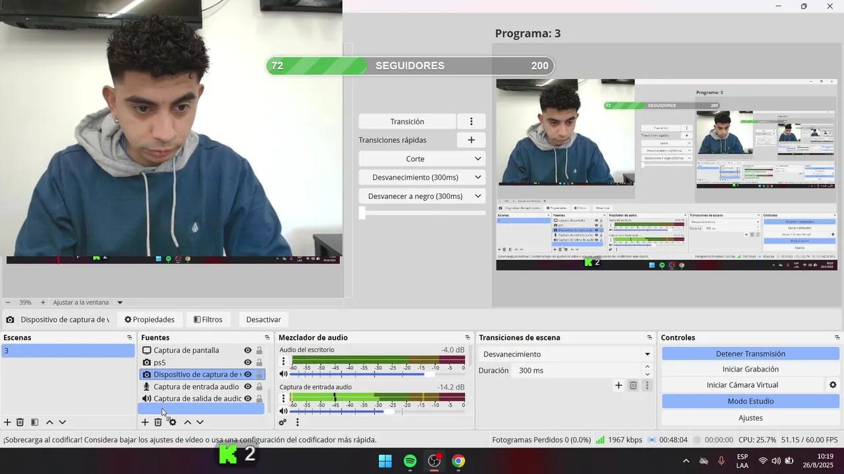
Task: Zoom in the preview with the plus icon
Action: tap(43, 302)
